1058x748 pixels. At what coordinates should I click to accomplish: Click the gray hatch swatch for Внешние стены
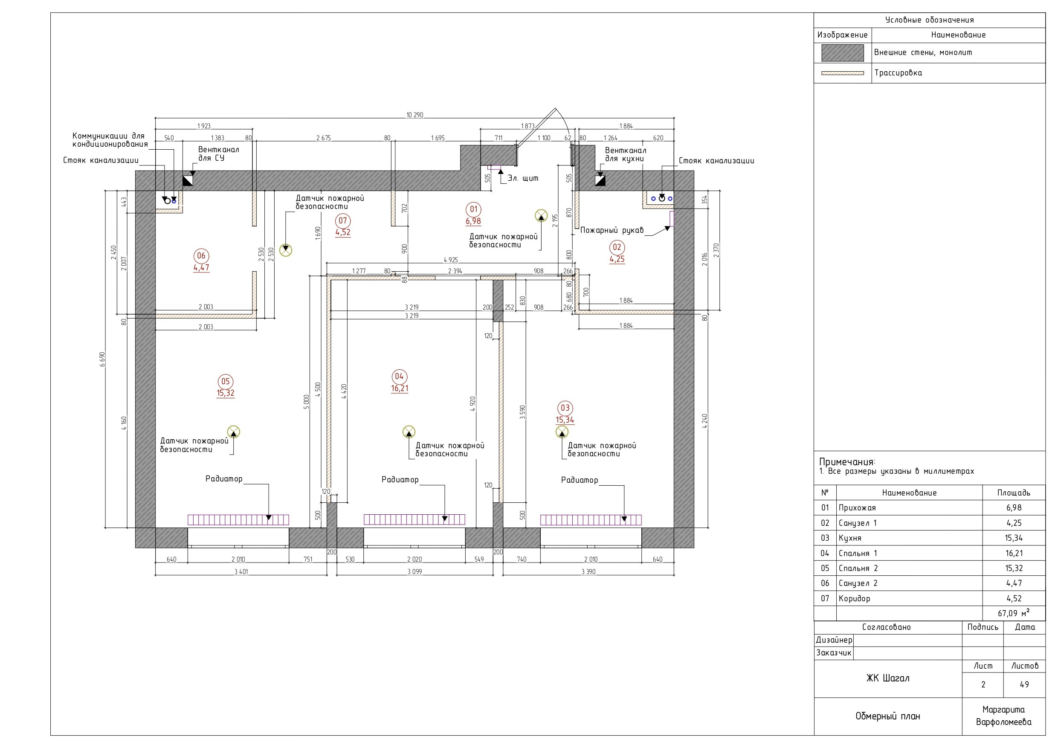coord(842,53)
